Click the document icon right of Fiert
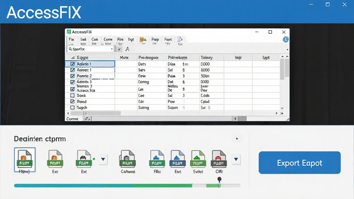Screen dimensions: 354x199 click(x=180, y=40)
